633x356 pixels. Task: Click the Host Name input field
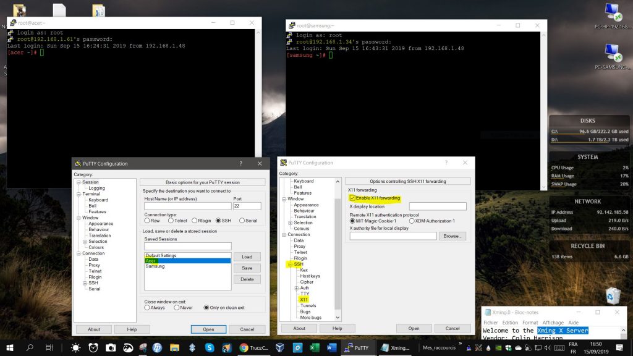tap(188, 206)
